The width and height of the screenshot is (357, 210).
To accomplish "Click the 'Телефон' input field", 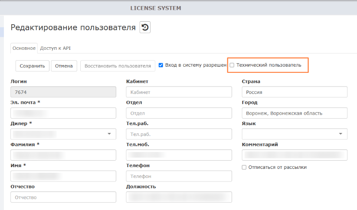I will click(x=179, y=176).
